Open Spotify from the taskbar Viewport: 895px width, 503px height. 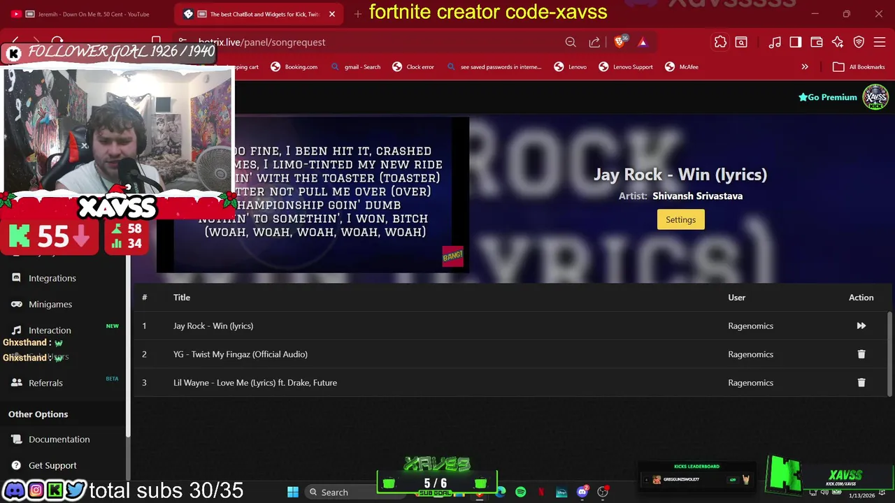point(520,492)
